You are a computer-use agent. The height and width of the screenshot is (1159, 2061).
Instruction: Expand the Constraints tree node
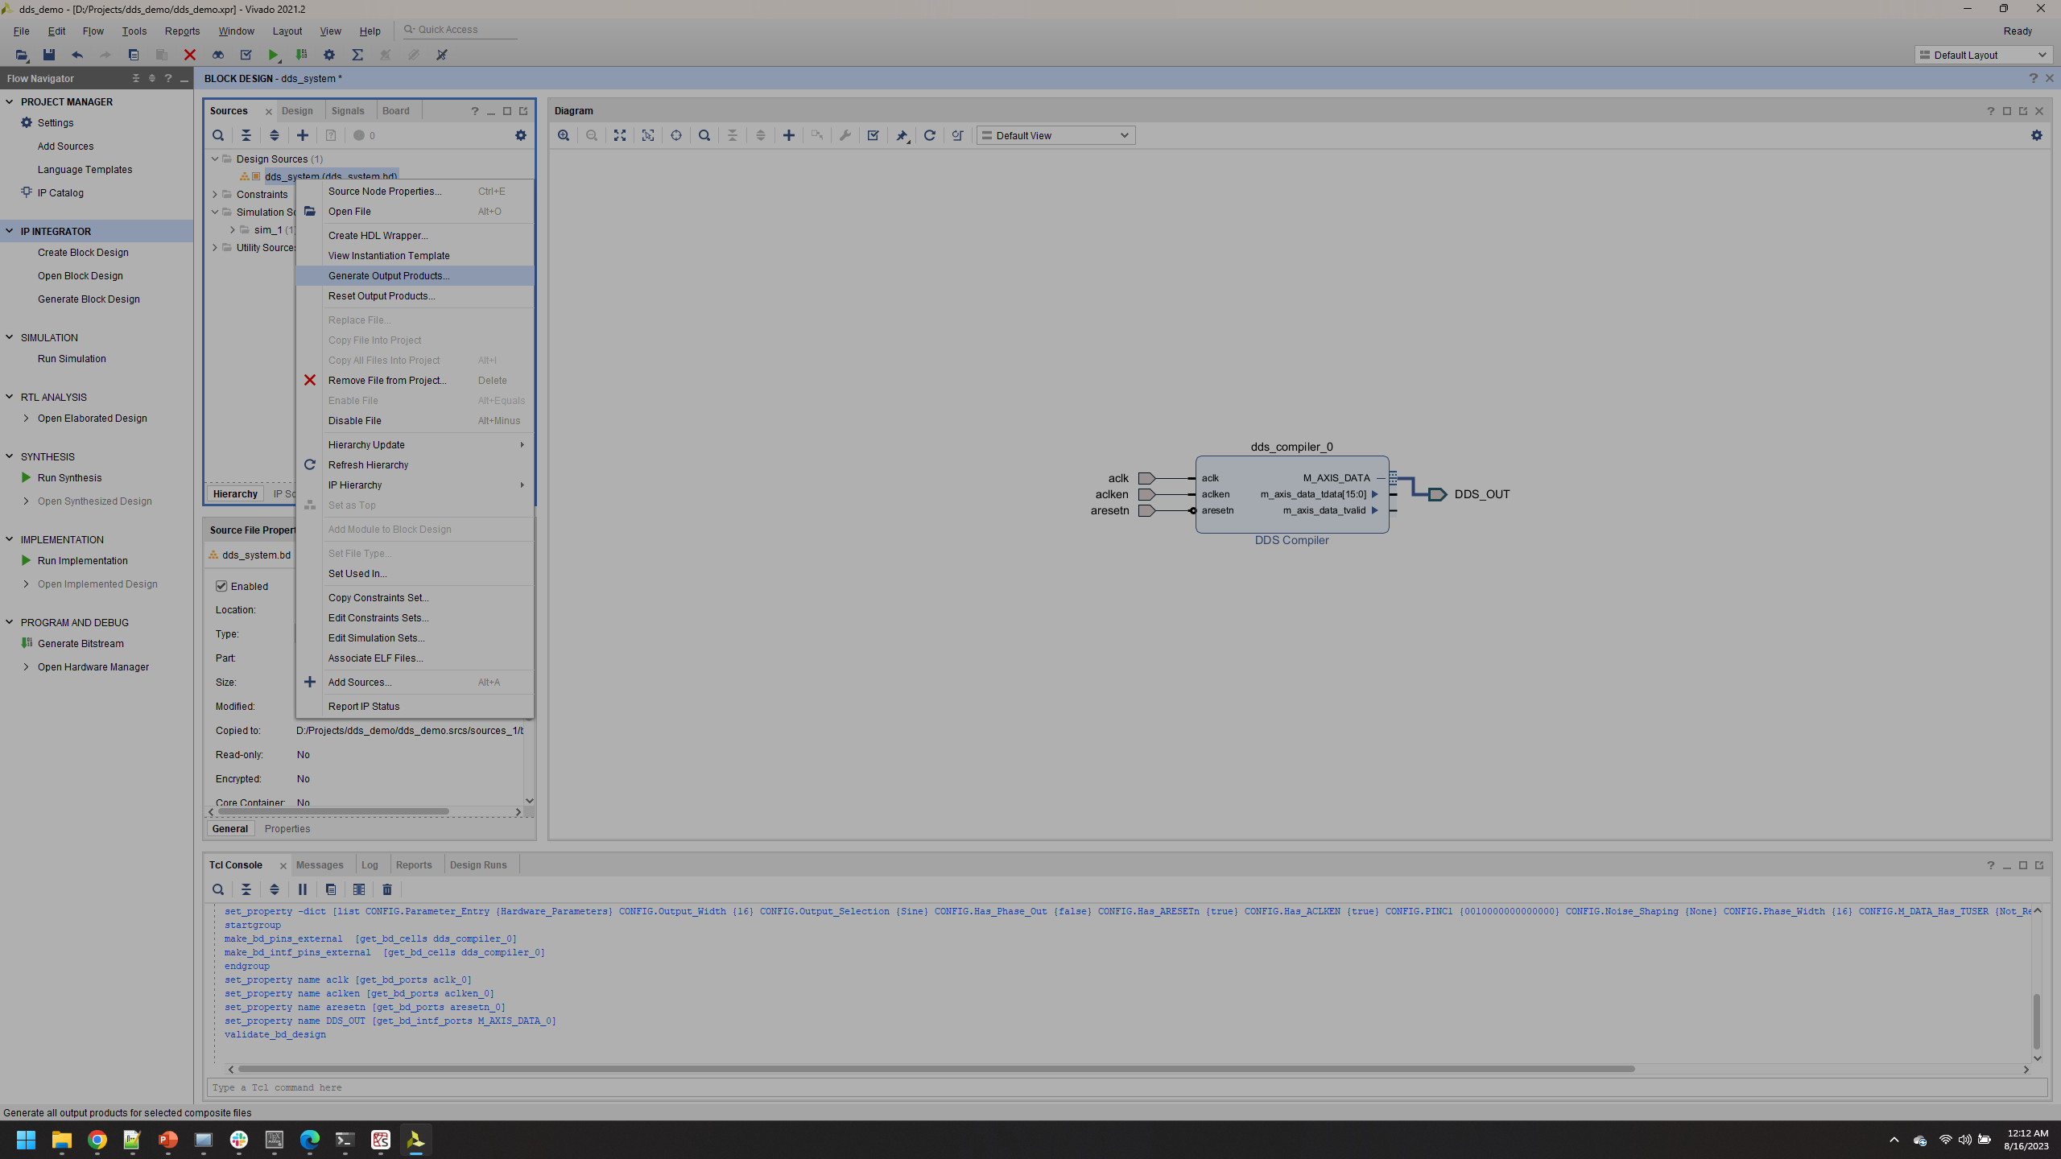[215, 194]
